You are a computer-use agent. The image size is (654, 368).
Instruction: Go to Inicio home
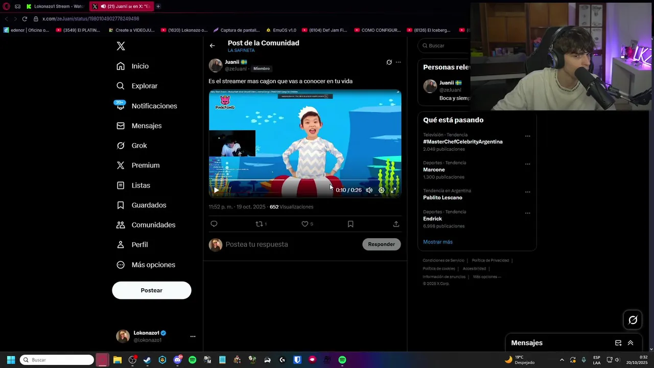(133, 66)
